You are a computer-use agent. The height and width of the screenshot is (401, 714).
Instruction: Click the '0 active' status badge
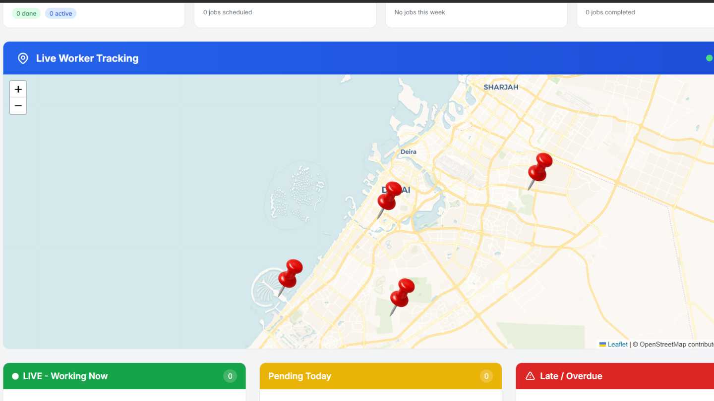60,13
